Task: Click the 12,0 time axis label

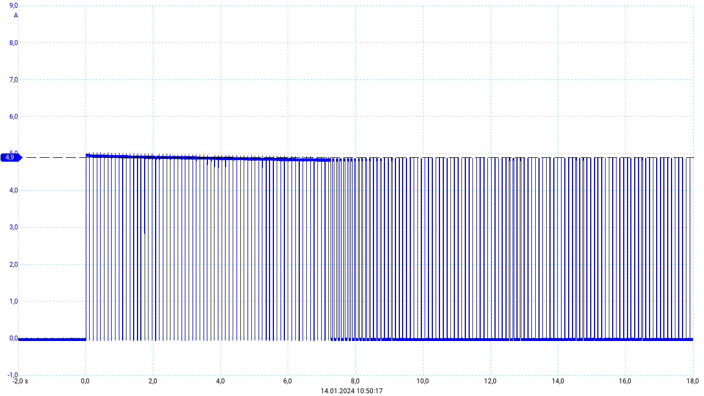Action: coord(491,381)
